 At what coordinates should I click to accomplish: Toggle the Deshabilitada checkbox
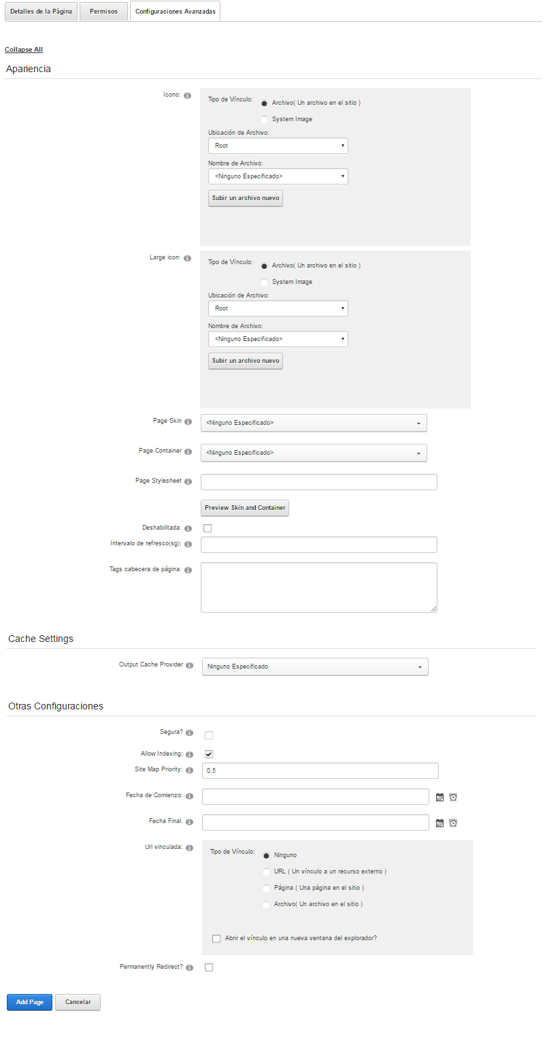(x=208, y=528)
